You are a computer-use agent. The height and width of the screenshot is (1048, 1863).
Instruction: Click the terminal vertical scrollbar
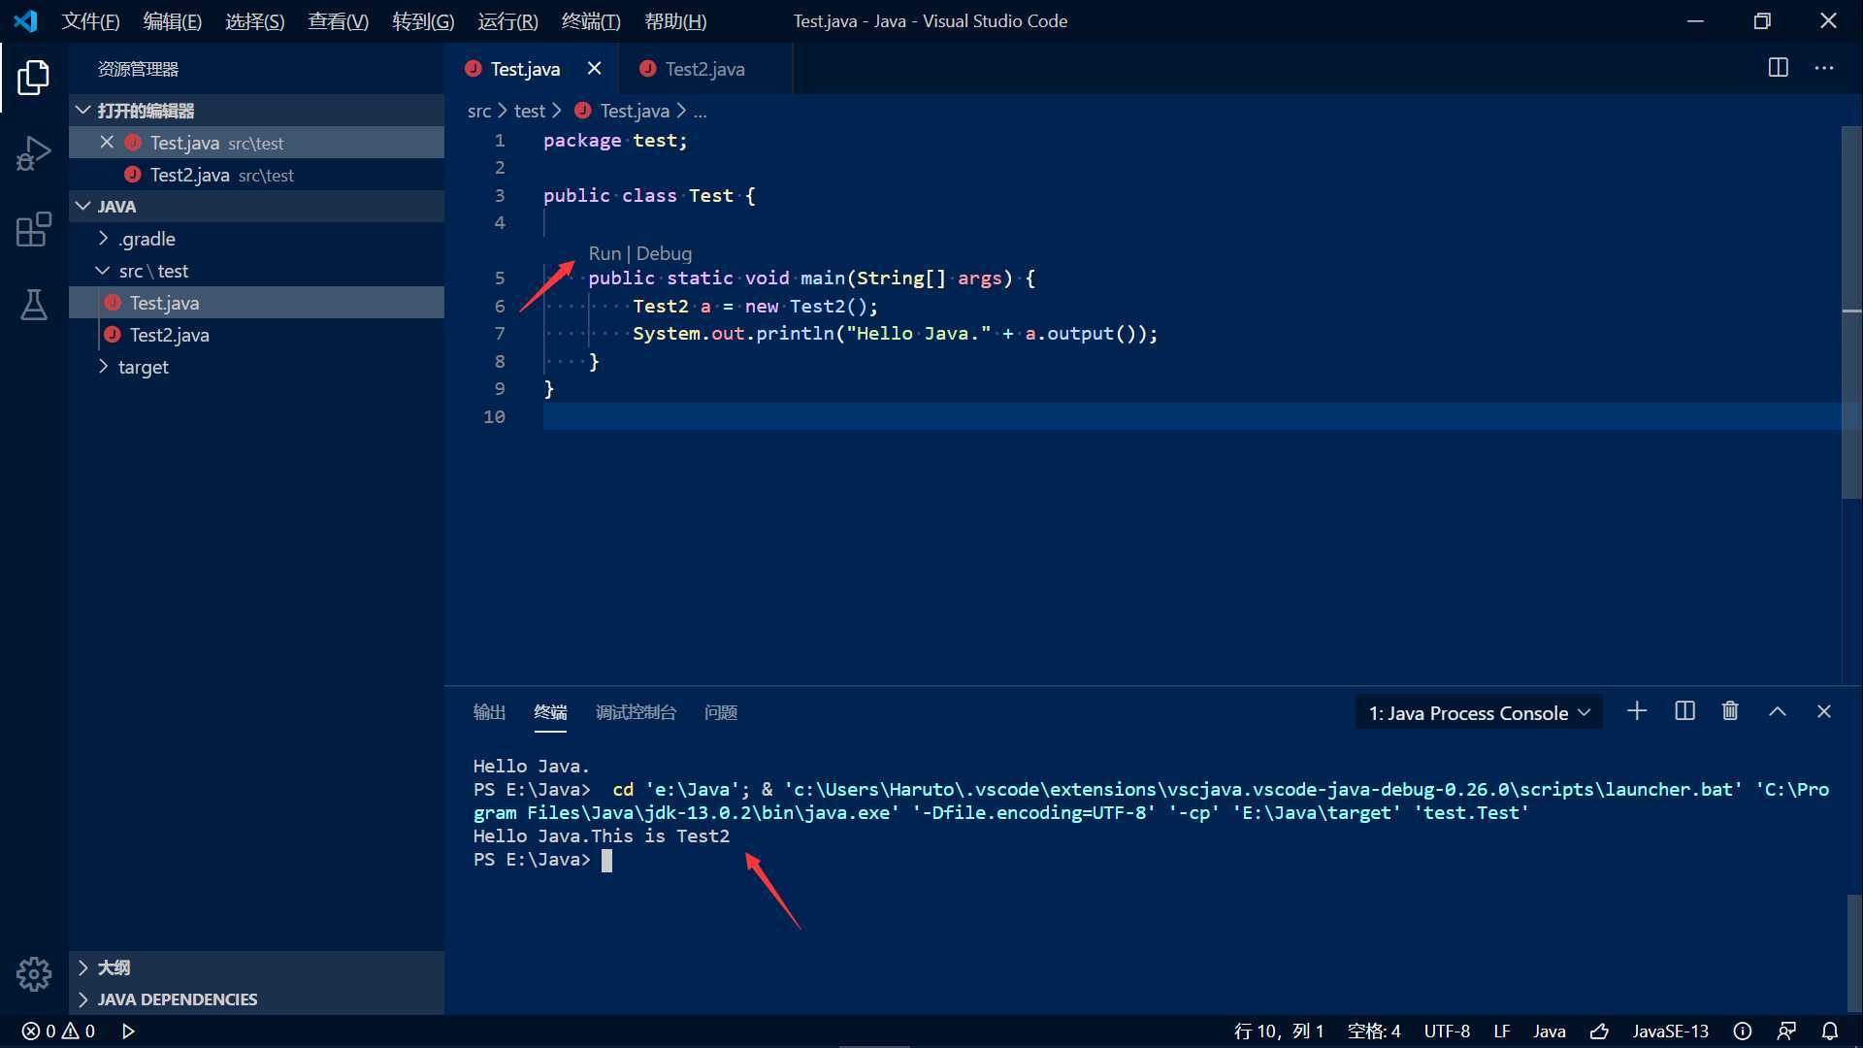pos(1854,953)
